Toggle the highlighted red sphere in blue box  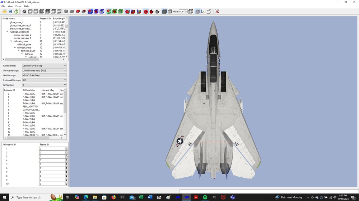[90, 11]
